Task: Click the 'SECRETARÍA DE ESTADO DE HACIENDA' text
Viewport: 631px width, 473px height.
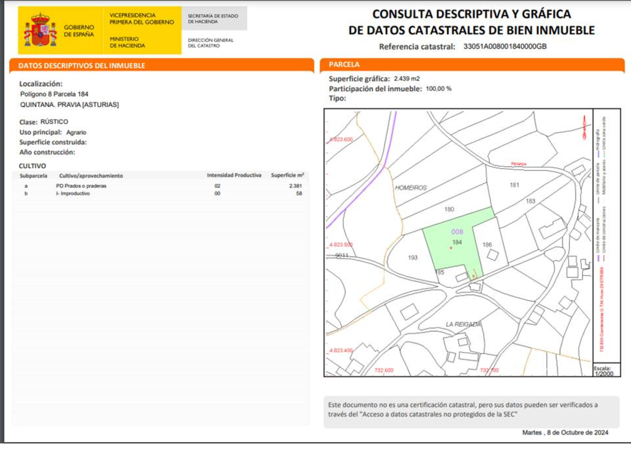Action: tap(213, 19)
